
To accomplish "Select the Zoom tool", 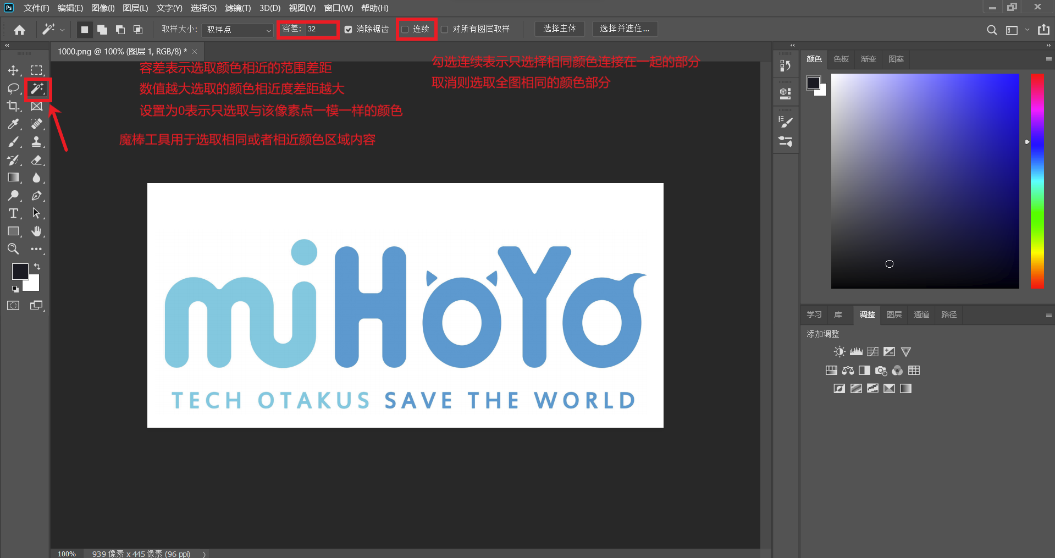I will tap(13, 249).
